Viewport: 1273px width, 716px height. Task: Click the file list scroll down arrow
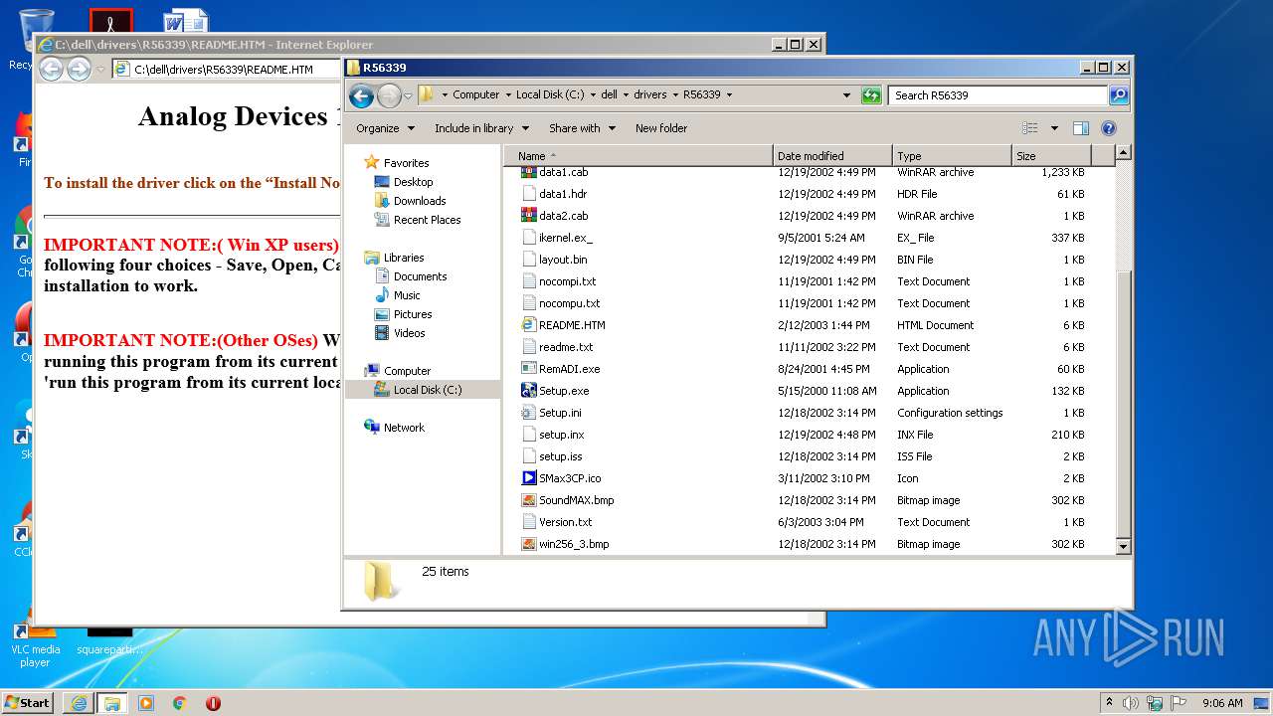(1123, 546)
